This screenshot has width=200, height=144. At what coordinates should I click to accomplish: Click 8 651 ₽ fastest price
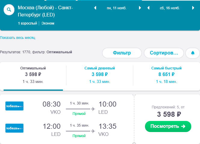tap(166, 74)
